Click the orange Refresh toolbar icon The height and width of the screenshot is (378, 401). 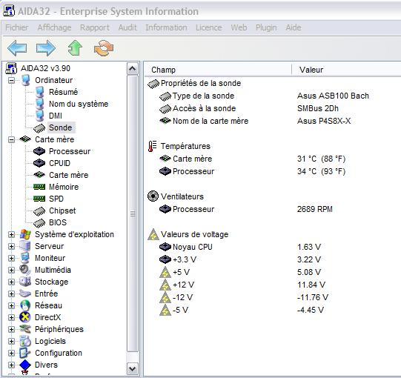pos(104,48)
